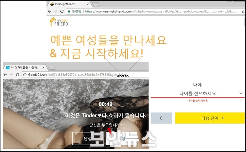Click the green secure padlock icon
Screen dimensions: 246x152
pos(69,11)
